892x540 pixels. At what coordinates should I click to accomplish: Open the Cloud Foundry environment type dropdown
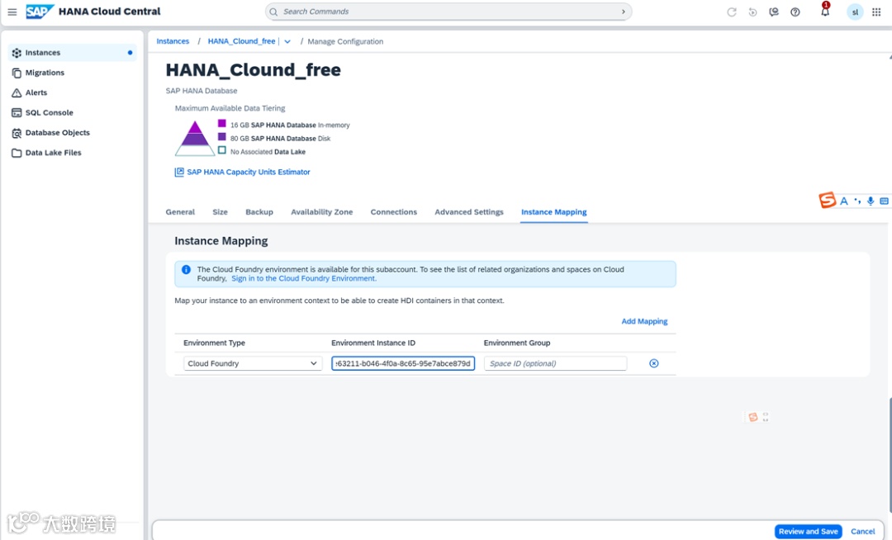click(253, 364)
